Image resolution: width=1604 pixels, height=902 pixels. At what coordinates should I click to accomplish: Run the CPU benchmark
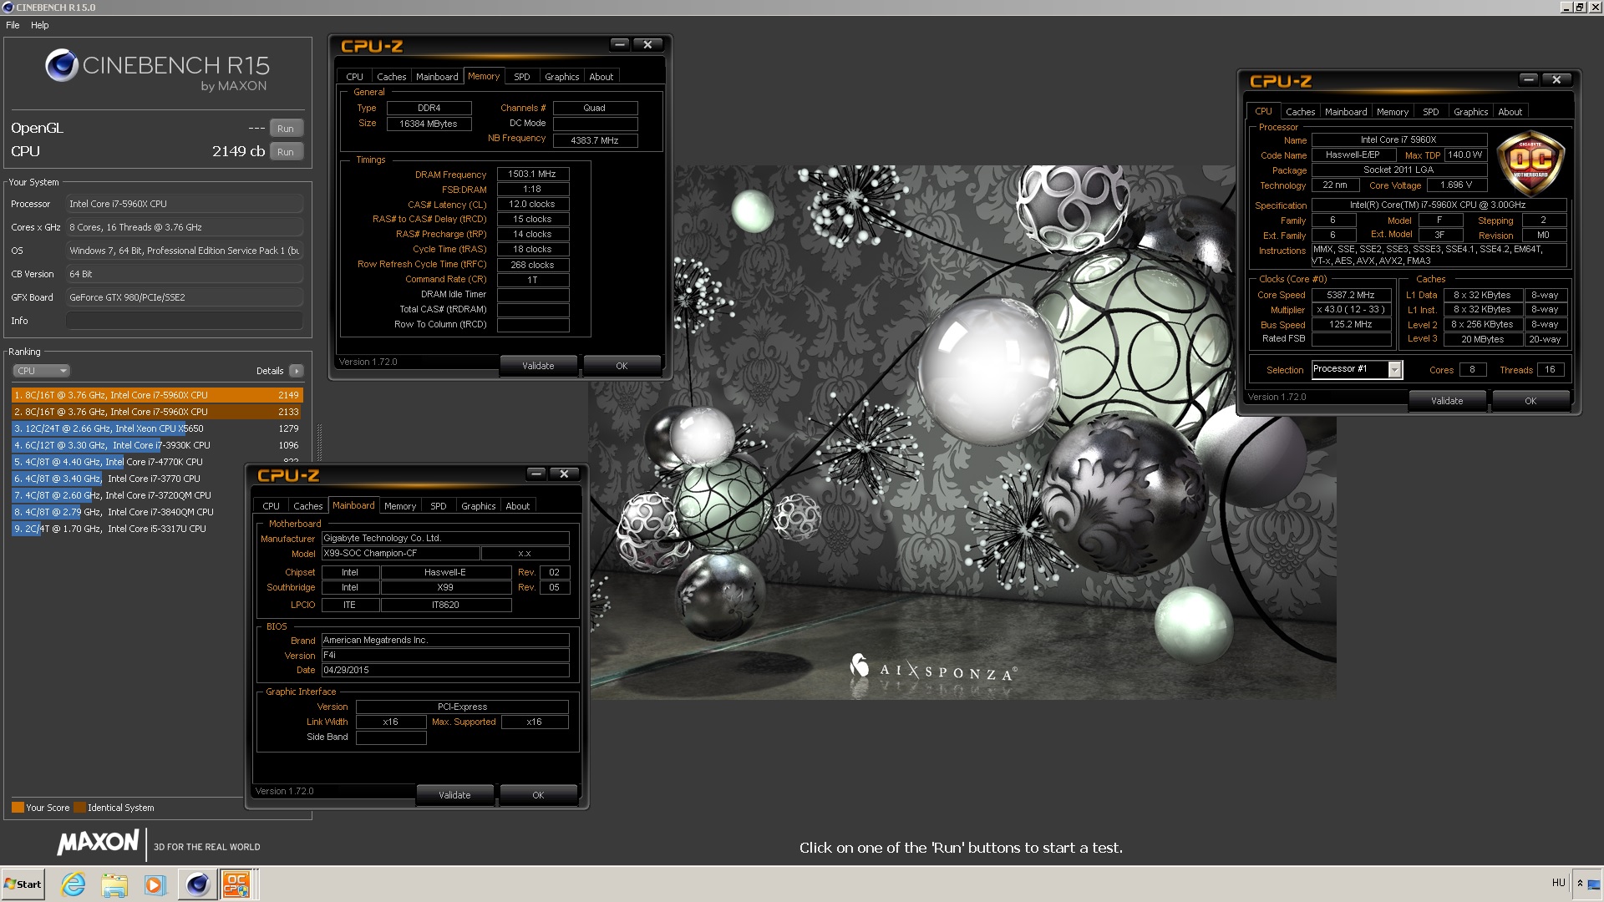286,152
